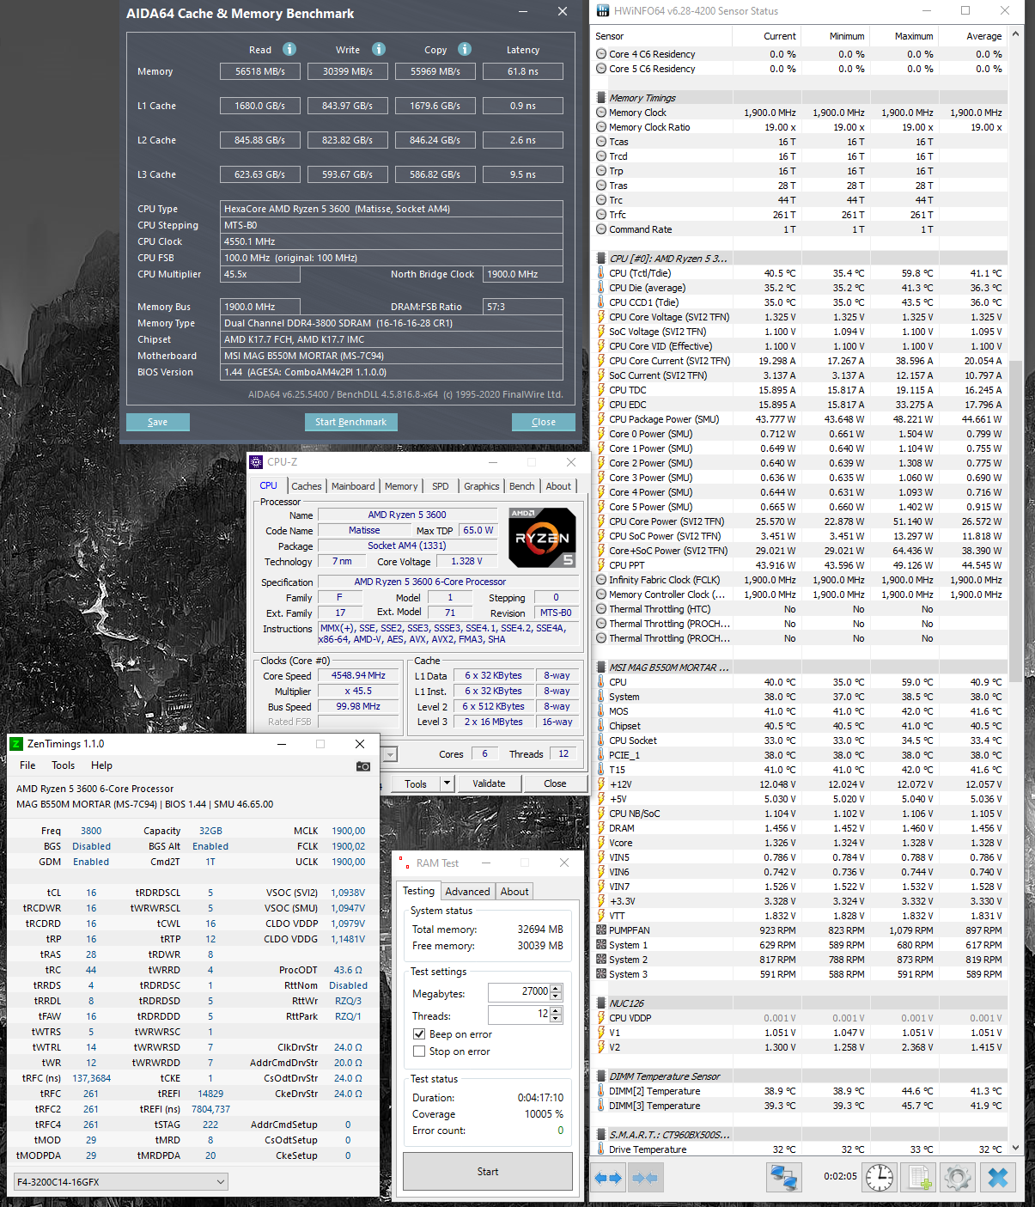The height and width of the screenshot is (1207, 1035).
Task: Open the Tools menu in ZenTimings
Action: [x=64, y=765]
